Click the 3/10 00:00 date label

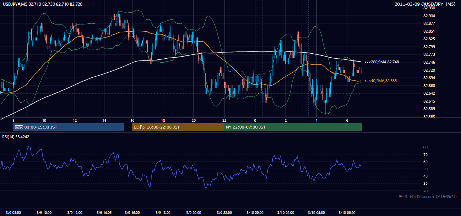(255, 212)
